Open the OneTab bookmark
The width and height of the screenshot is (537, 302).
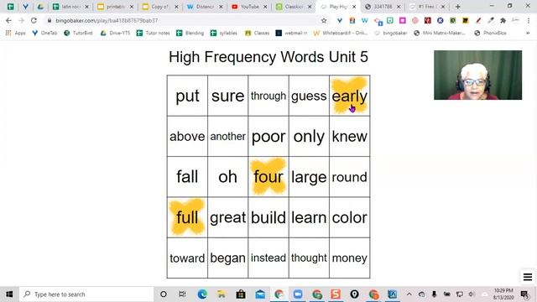click(44, 33)
